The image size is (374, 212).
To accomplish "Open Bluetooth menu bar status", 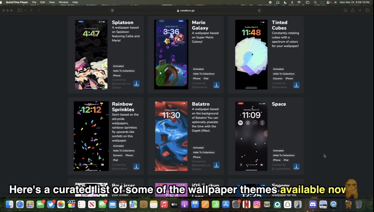I will click(292, 2).
